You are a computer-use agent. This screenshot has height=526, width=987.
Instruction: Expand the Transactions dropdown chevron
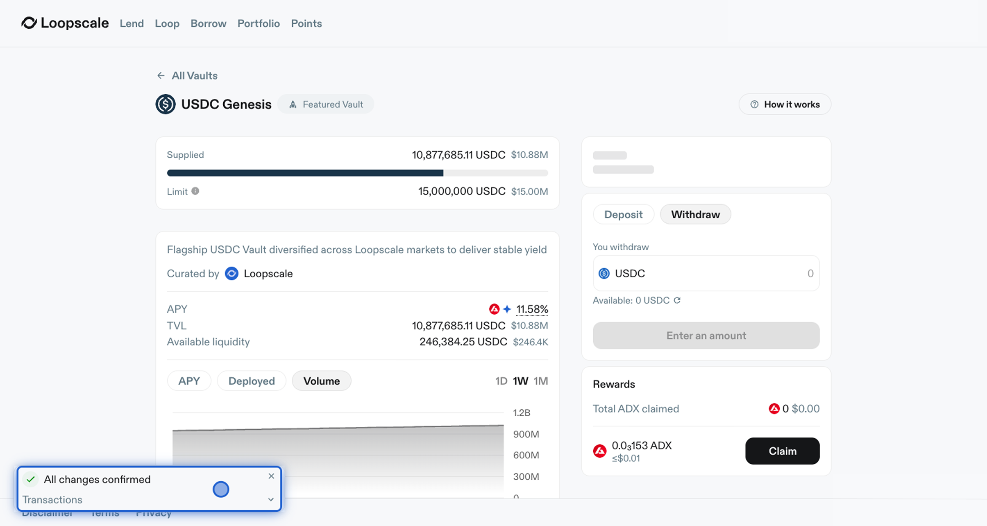(x=271, y=499)
